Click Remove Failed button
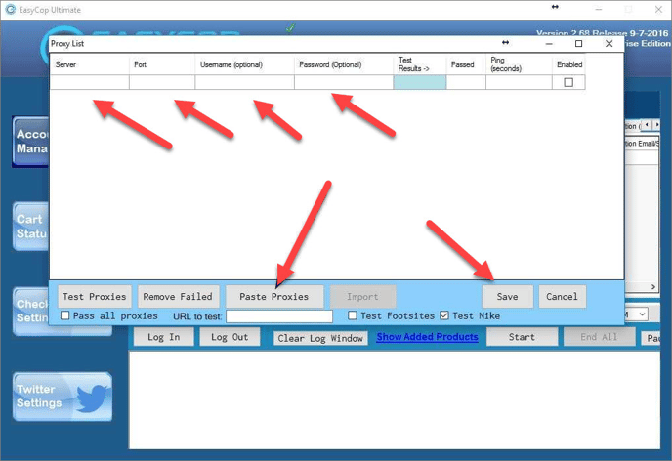Viewport: 672px width, 461px height. click(178, 297)
